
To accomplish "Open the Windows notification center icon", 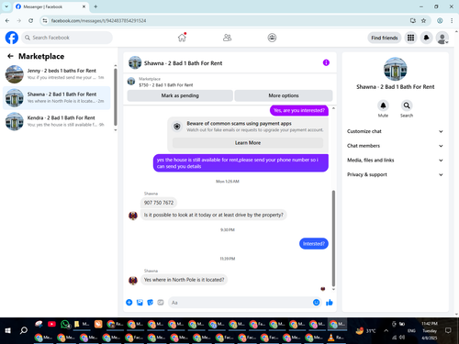I will tap(448, 330).
